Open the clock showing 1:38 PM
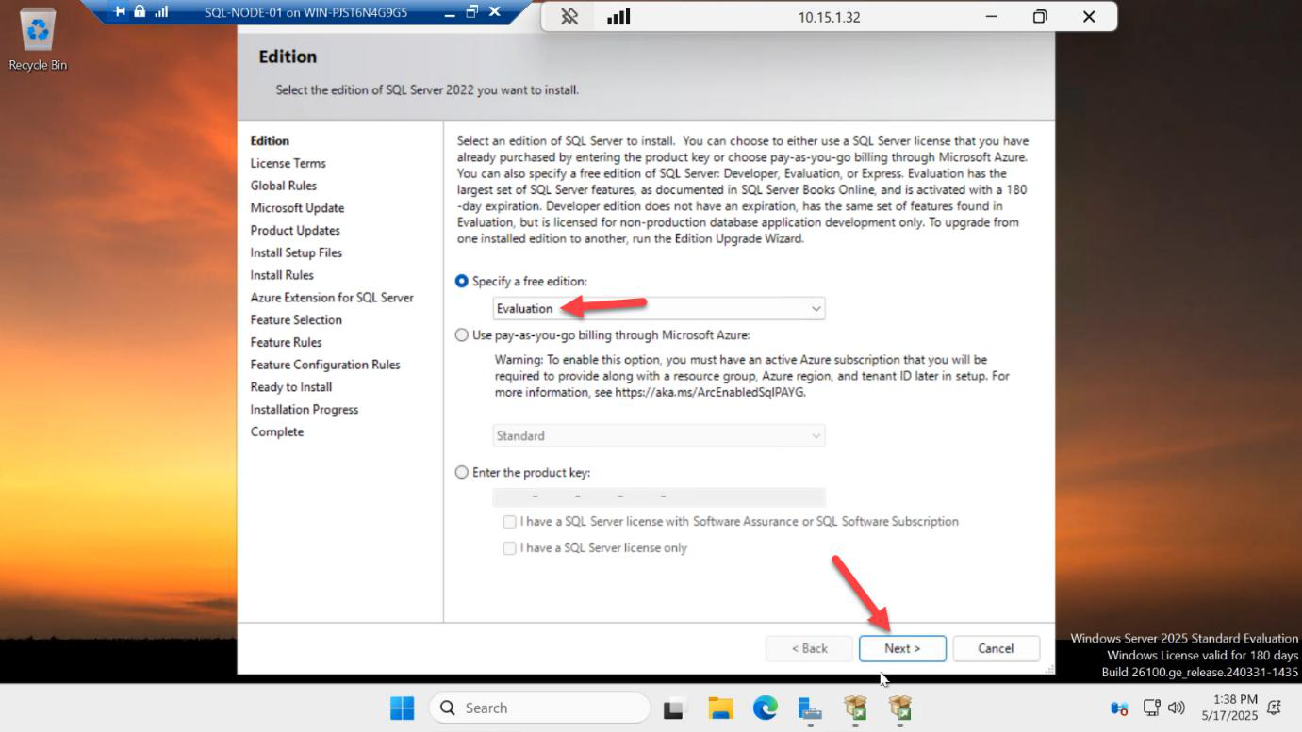The image size is (1302, 732). [1229, 708]
